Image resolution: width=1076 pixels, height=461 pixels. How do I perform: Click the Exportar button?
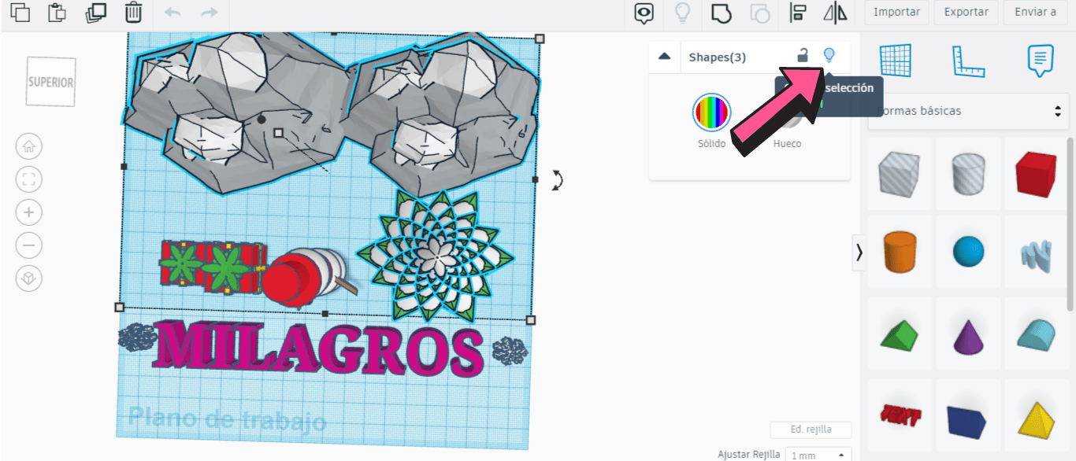pyautogui.click(x=967, y=12)
